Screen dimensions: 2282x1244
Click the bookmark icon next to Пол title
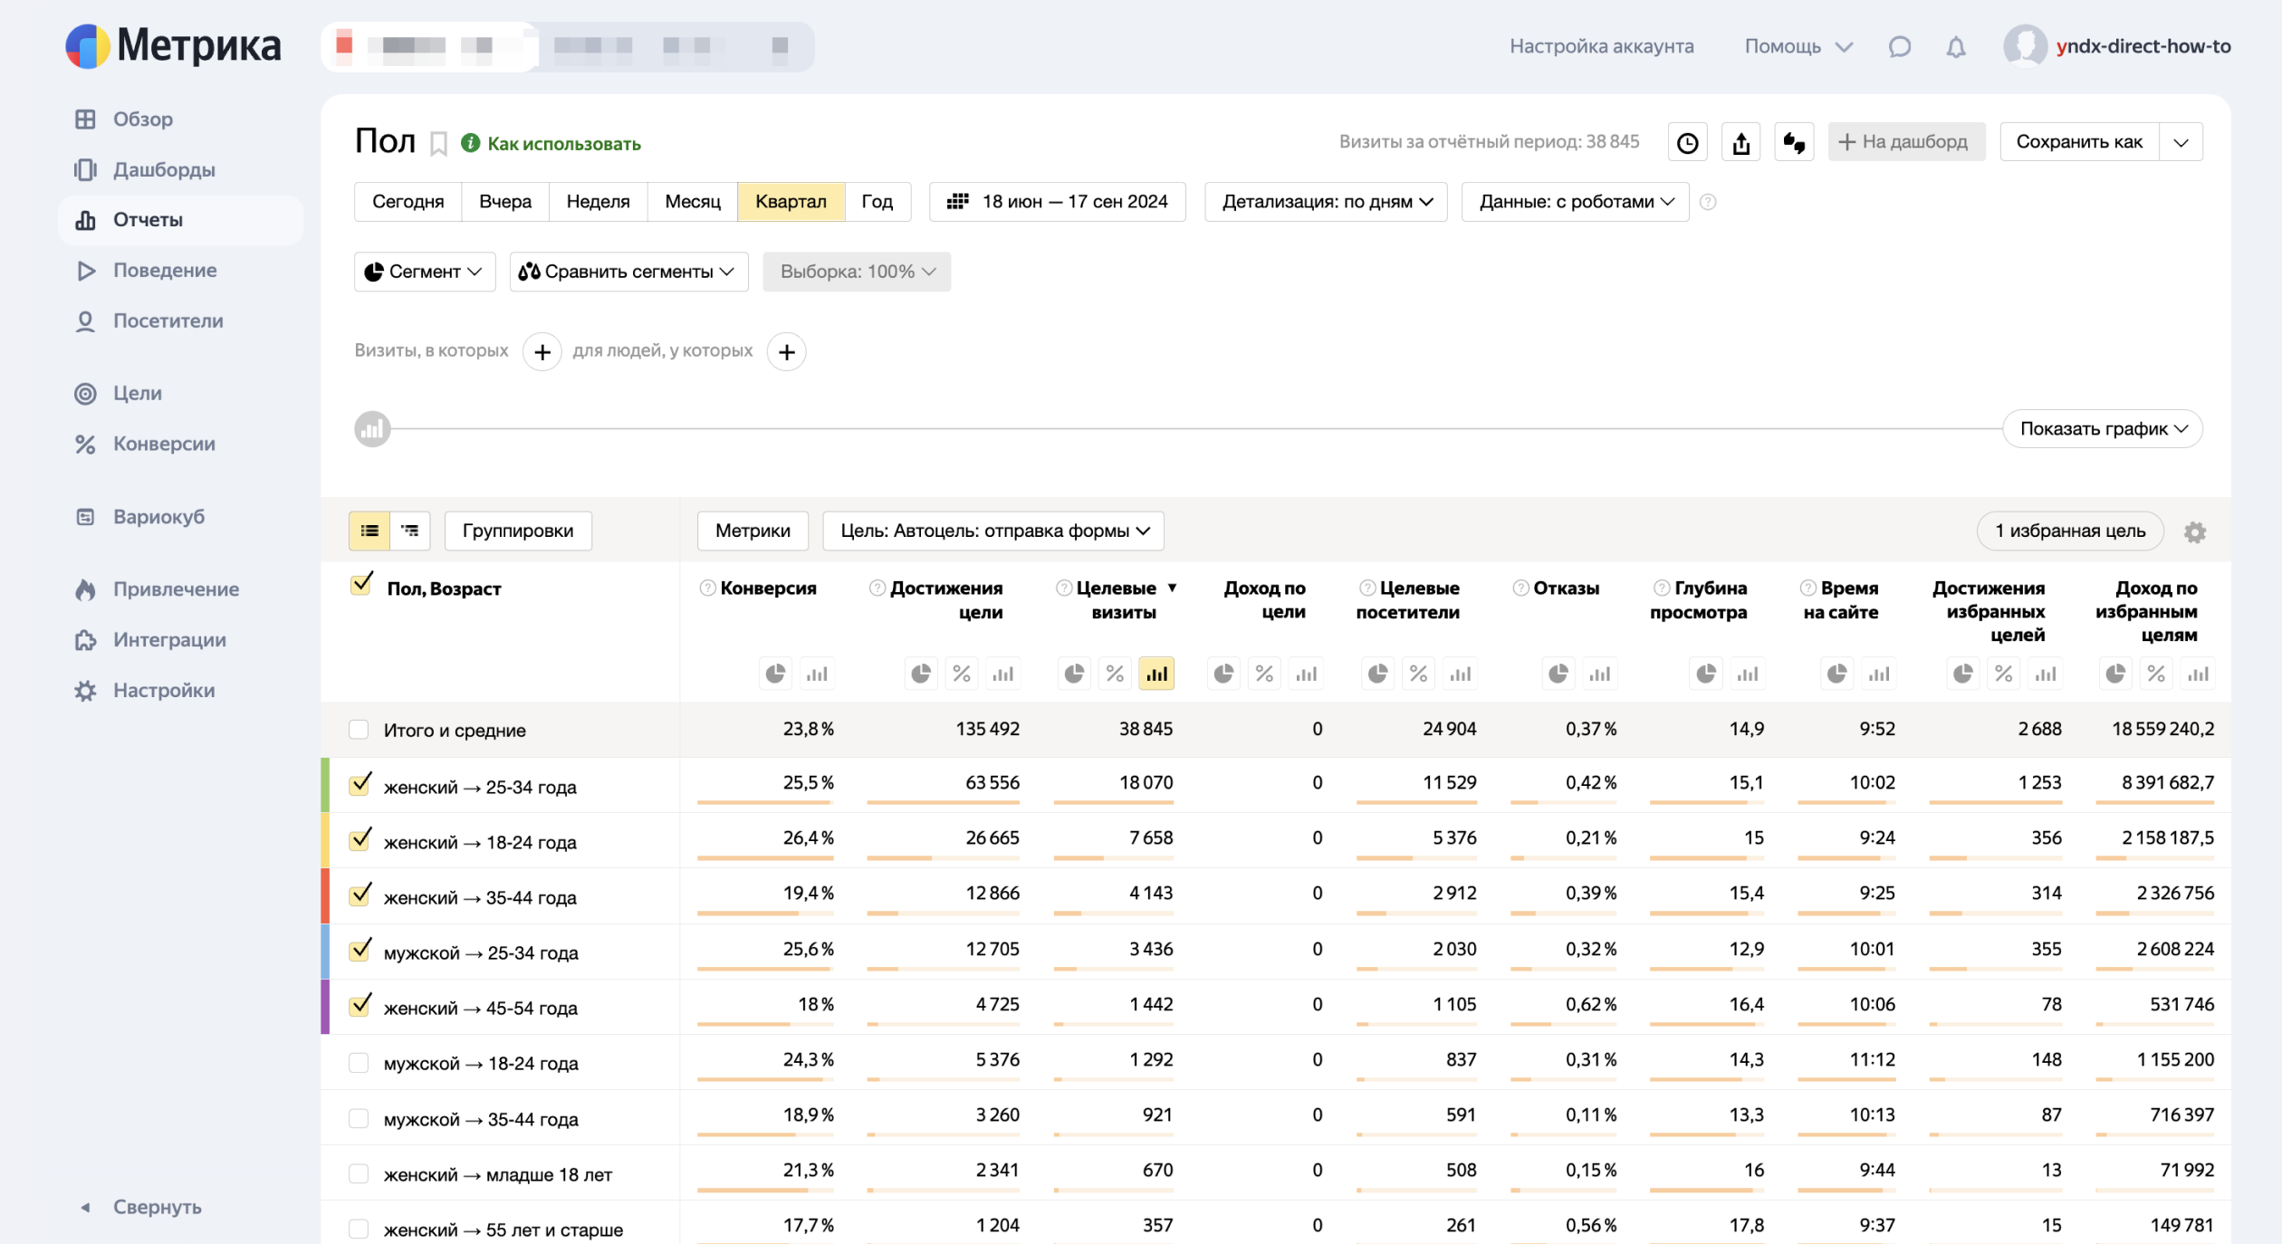point(438,143)
